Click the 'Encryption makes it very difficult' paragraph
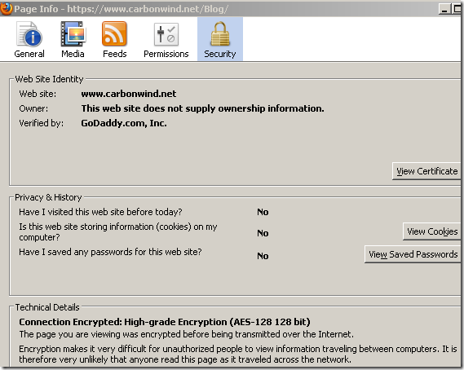Viewport: 464px width, 370px height. click(x=238, y=354)
